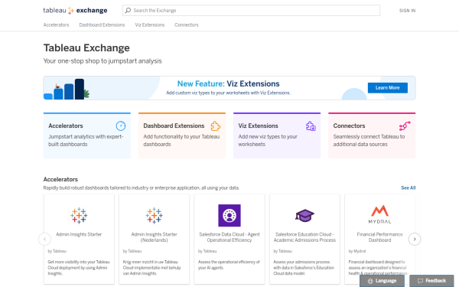Click the 'Assess your admissions process' description
The width and height of the screenshot is (459, 287).
(304, 268)
